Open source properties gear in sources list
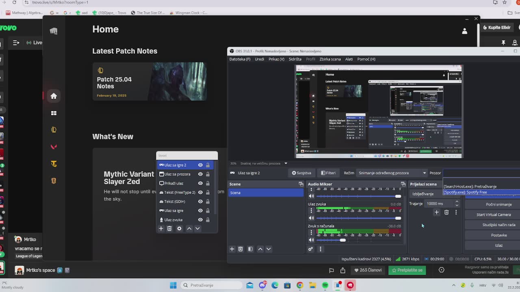Screen dimensions: 520x292 coord(179,229)
